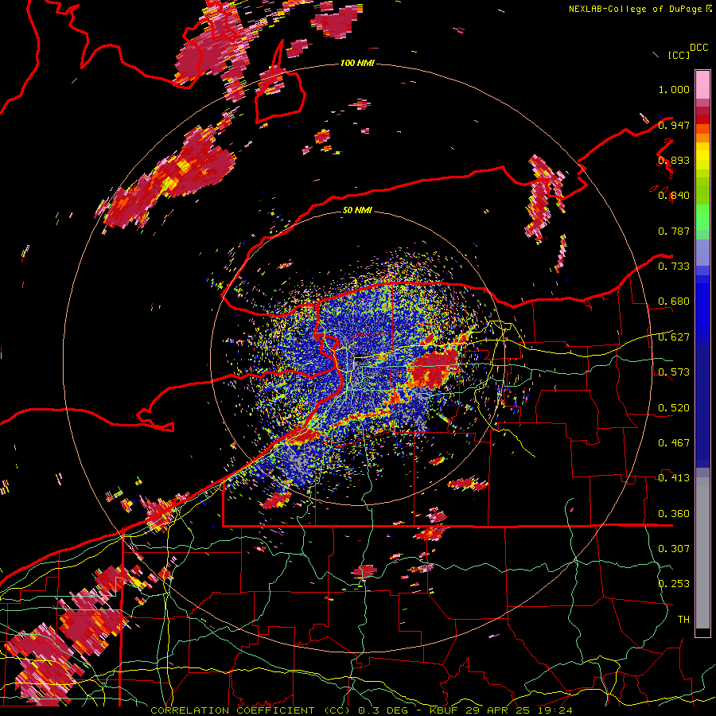Click the [CC] label above the color scale

click(679, 55)
